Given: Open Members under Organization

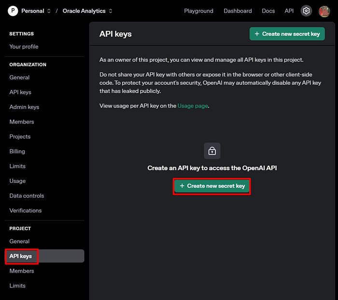Looking at the screenshot, I should point(22,122).
